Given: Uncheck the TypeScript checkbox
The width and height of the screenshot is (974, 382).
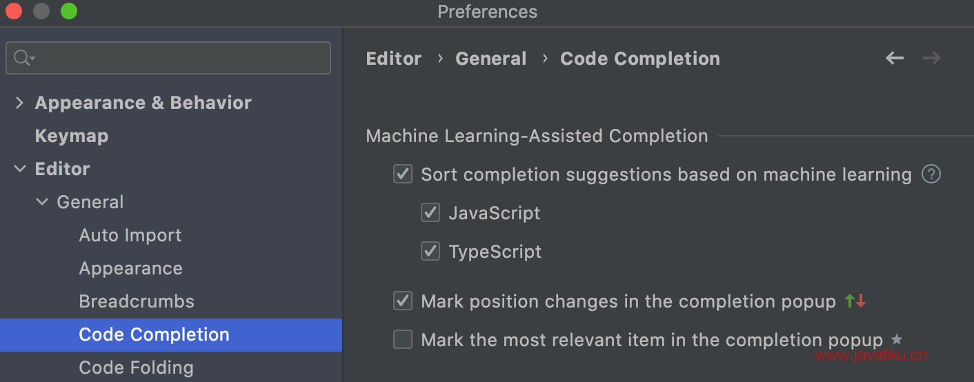Looking at the screenshot, I should (430, 252).
